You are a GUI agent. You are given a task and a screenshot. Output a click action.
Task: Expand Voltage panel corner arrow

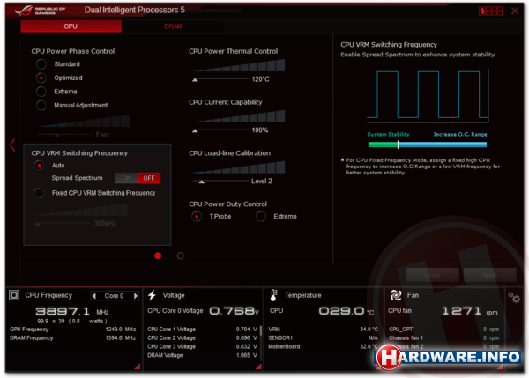click(x=258, y=367)
